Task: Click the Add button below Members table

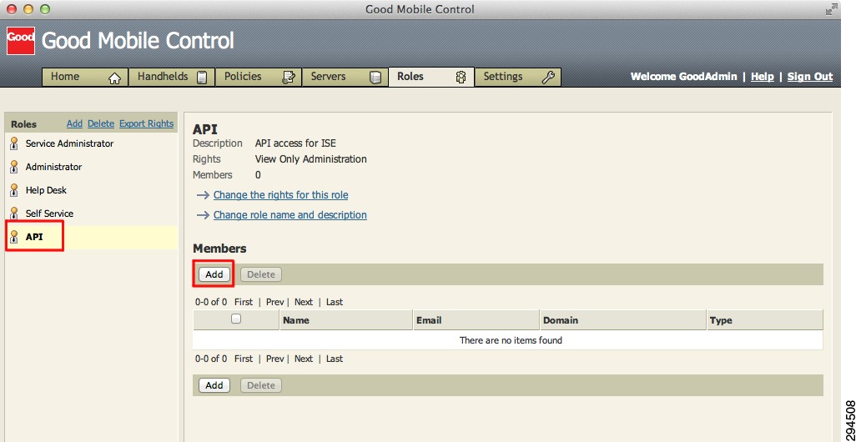Action: pos(214,385)
